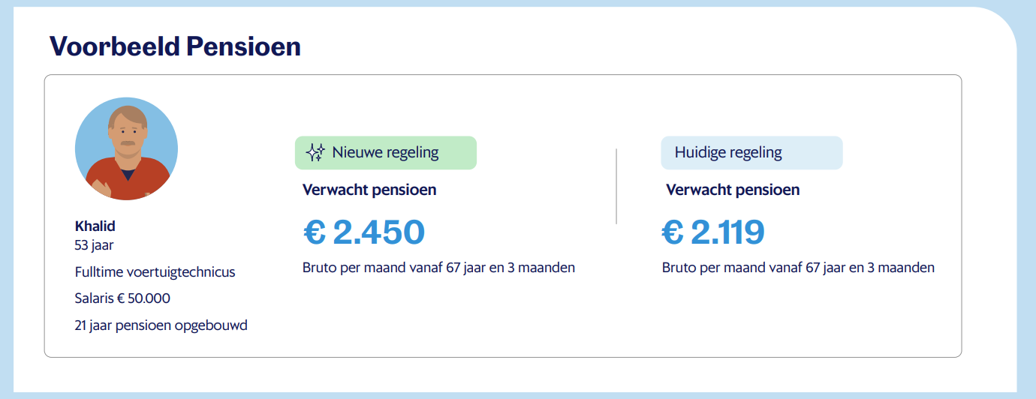Click Verwacht pensioen under Huidige regeling

[733, 190]
